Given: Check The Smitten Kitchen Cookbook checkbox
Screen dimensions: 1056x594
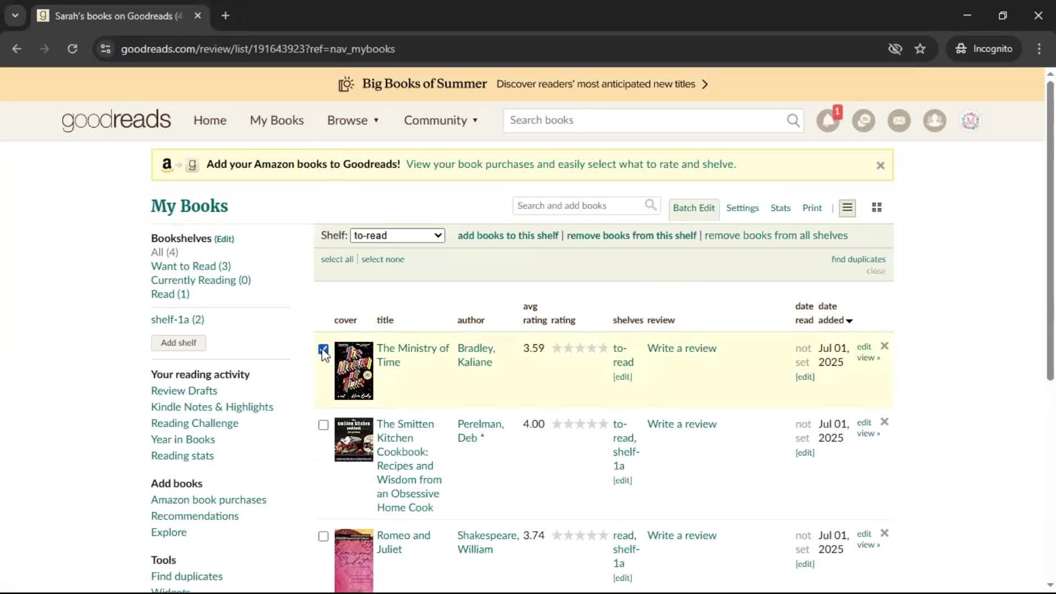Looking at the screenshot, I should pyautogui.click(x=323, y=425).
